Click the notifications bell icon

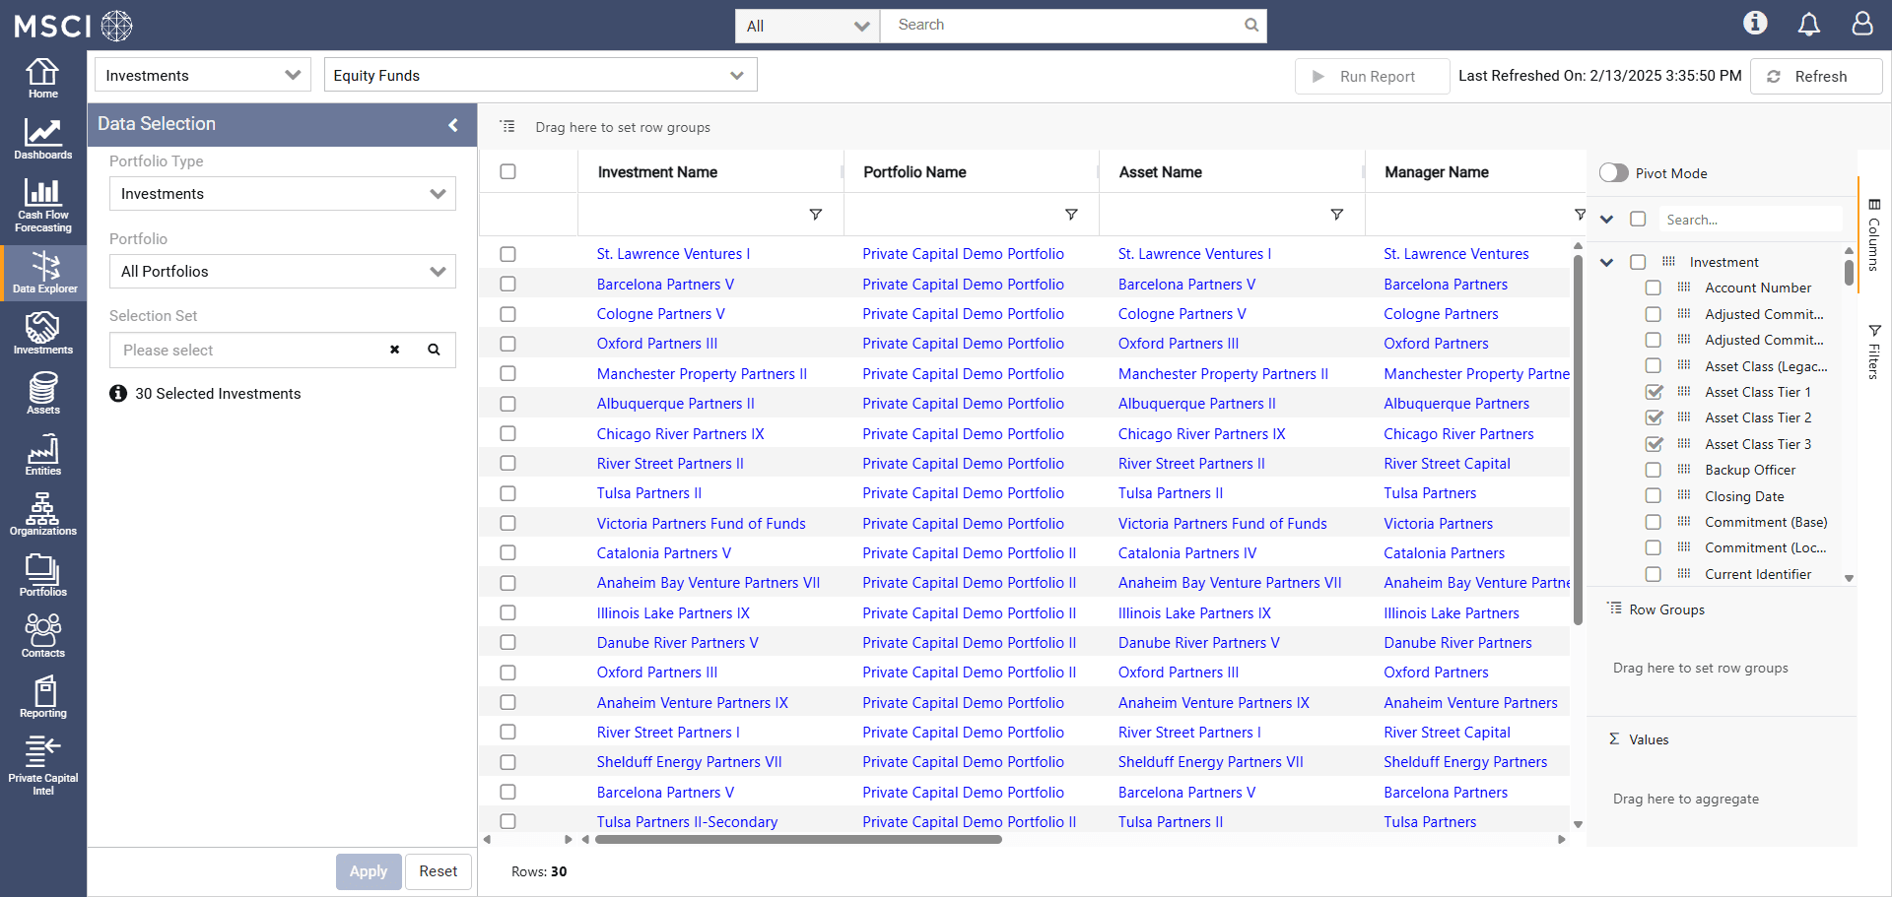[1808, 24]
